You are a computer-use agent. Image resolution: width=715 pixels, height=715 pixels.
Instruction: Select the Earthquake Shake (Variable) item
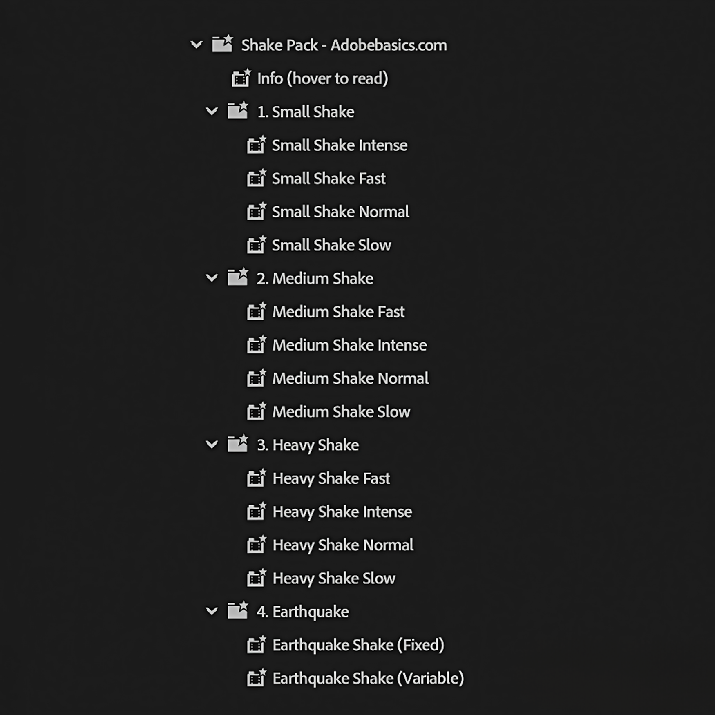[367, 678]
